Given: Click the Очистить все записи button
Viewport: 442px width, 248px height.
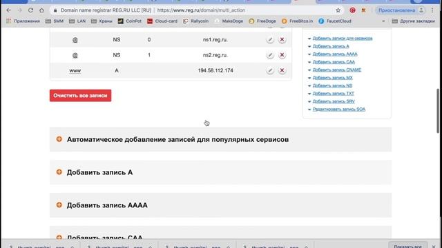Looking at the screenshot, I should point(80,96).
